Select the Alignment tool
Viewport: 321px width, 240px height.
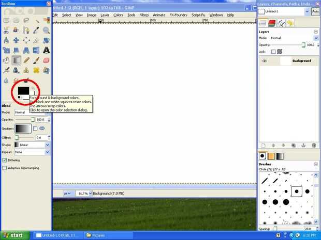26,40
